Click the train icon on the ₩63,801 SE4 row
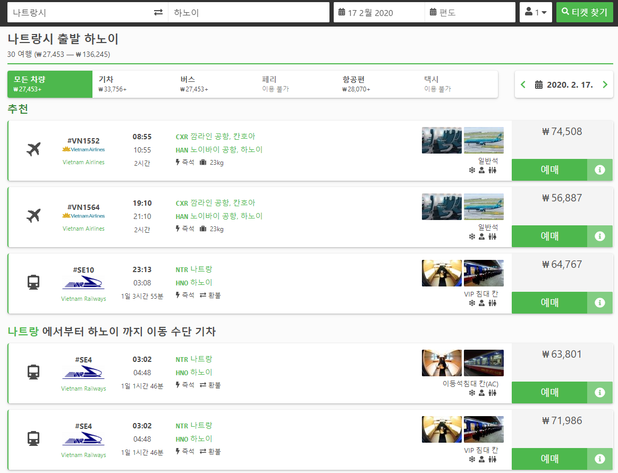Viewport: 618px width, 473px height. pyautogui.click(x=33, y=372)
